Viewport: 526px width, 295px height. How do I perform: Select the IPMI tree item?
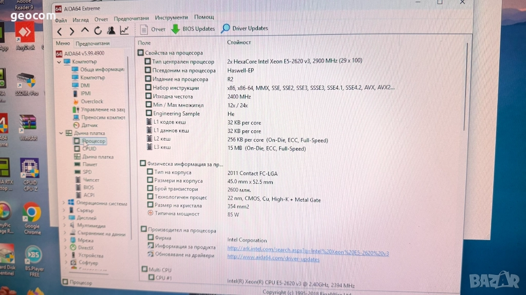pyautogui.click(x=82, y=93)
